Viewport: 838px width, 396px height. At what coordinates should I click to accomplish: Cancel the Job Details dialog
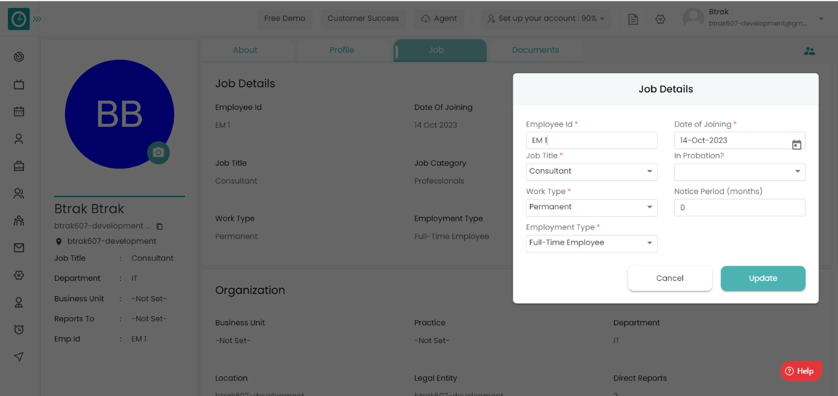[670, 278]
